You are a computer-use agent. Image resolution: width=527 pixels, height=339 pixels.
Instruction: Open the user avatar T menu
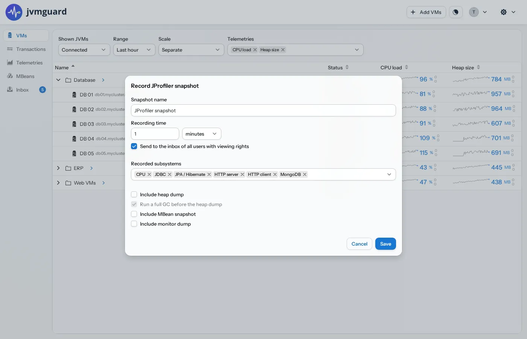point(478,12)
